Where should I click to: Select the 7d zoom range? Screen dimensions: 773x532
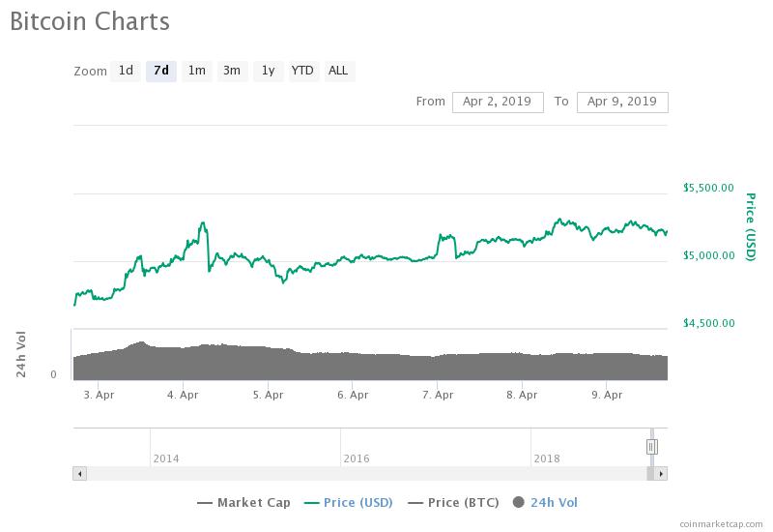pos(161,71)
